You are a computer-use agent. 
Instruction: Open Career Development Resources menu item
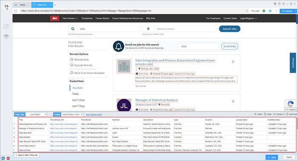coord(128,18)
